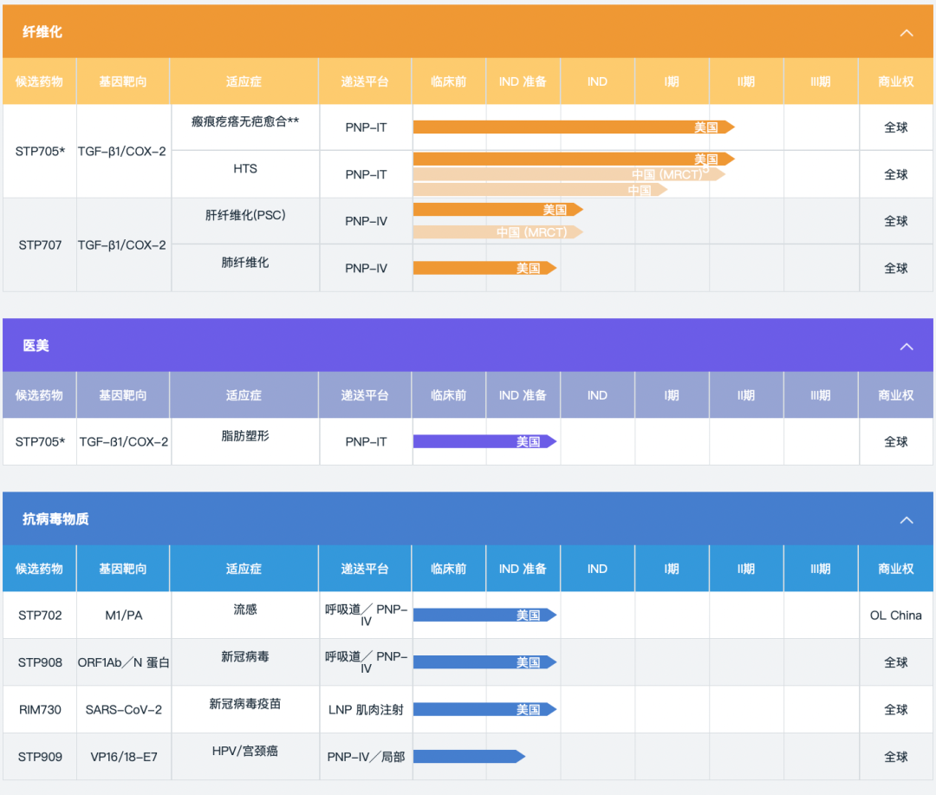Click SARS-CoV-2 gene target
This screenshot has height=795, width=936.
coord(124,709)
